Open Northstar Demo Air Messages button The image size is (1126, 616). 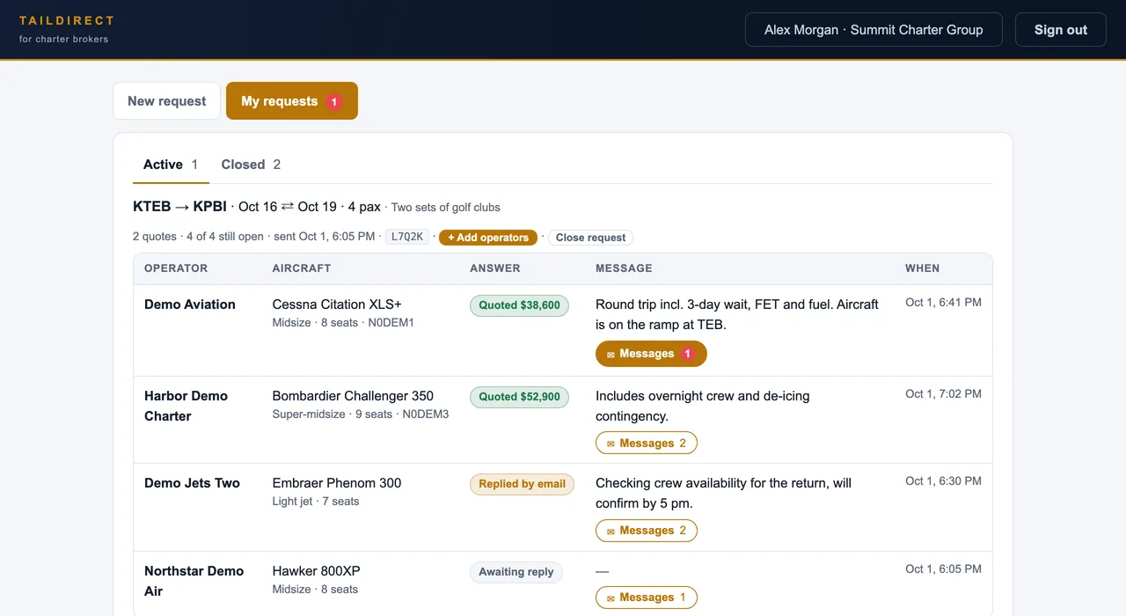647,598
